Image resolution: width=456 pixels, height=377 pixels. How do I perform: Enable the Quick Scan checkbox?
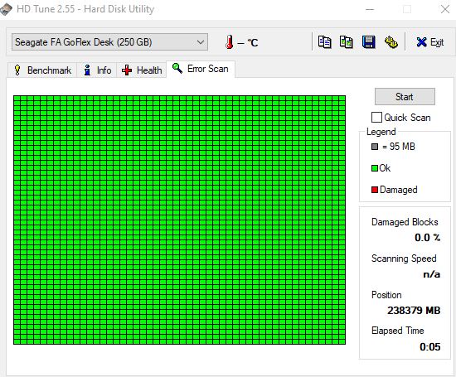pos(376,118)
